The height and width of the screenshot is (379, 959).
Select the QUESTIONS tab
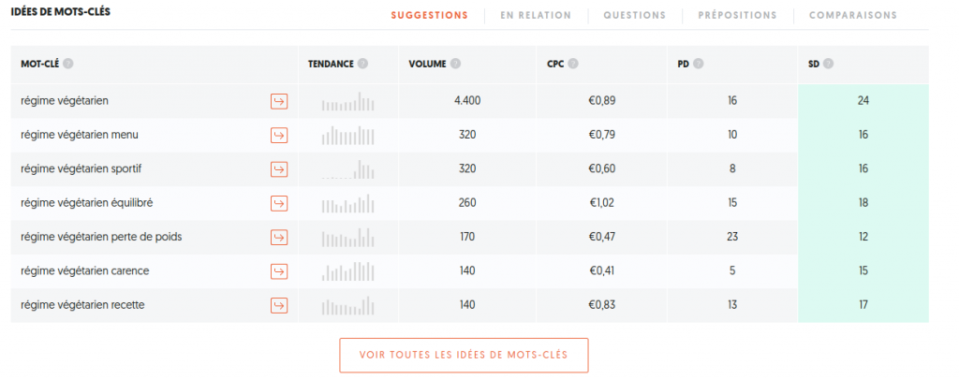pyautogui.click(x=634, y=15)
